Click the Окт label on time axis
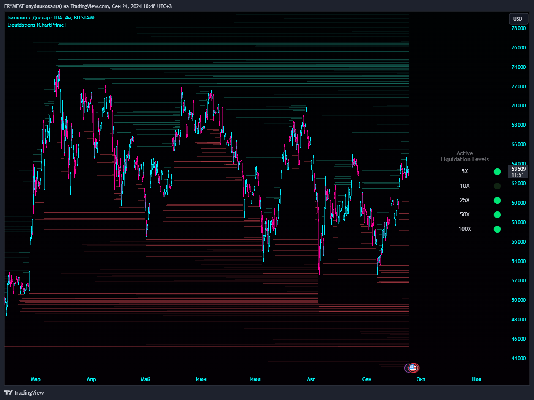 pos(421,379)
